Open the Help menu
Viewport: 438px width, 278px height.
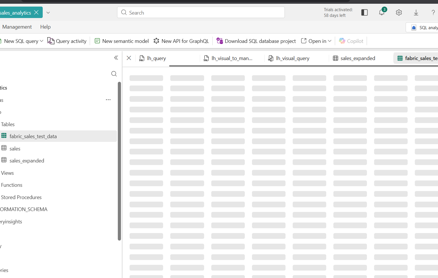tap(45, 27)
